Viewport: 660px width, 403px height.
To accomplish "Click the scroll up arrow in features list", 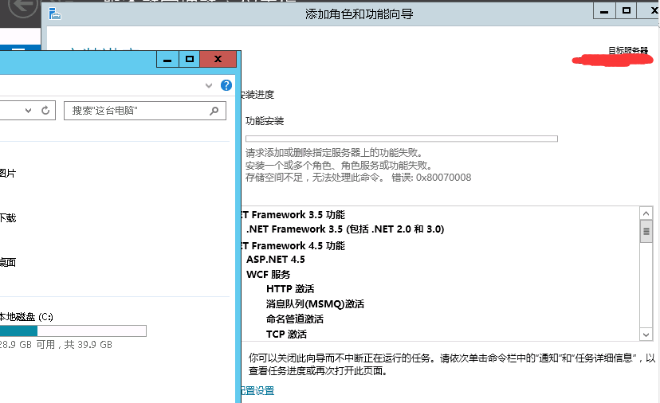I will pyautogui.click(x=646, y=213).
